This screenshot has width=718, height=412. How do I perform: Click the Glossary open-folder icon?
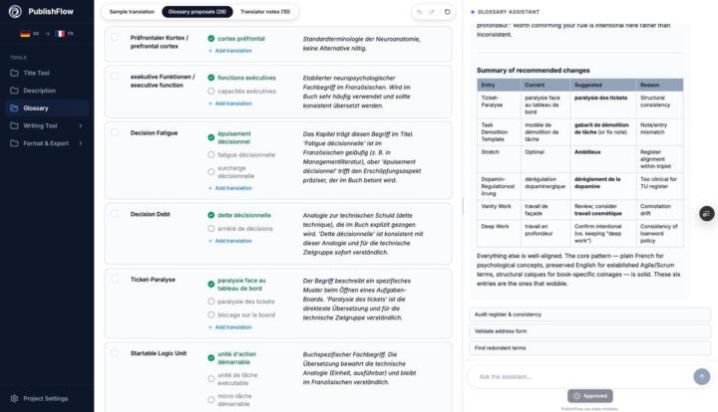click(14, 108)
